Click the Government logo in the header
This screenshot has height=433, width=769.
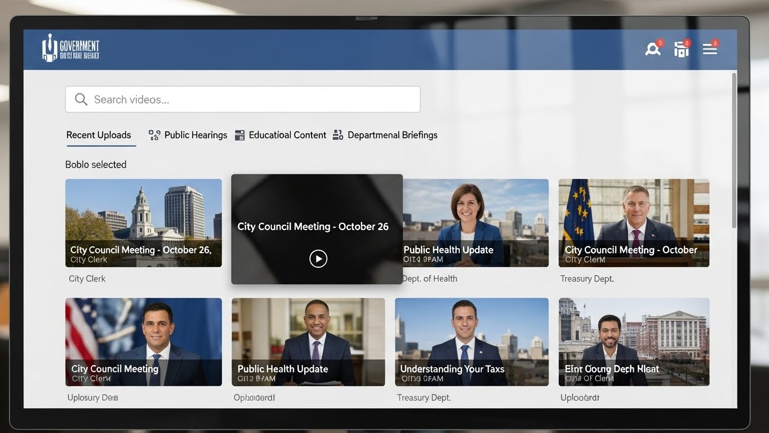pyautogui.click(x=70, y=47)
